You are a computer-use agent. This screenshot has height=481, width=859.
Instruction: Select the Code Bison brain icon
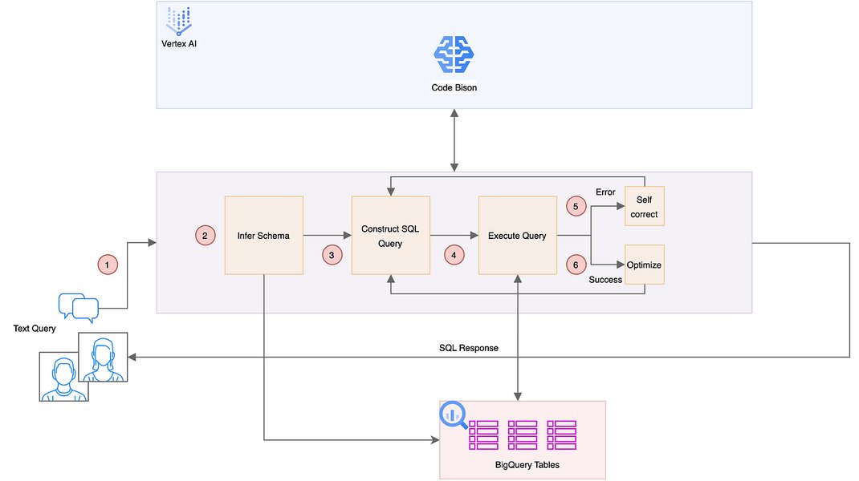coord(454,55)
